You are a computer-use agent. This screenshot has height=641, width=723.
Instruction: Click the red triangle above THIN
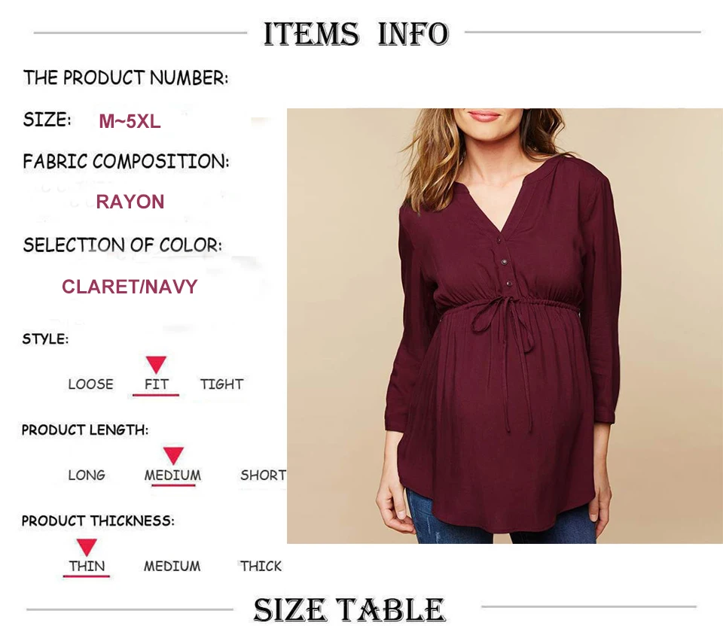pyautogui.click(x=86, y=547)
